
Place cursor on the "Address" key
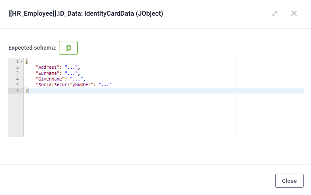click(x=48, y=67)
